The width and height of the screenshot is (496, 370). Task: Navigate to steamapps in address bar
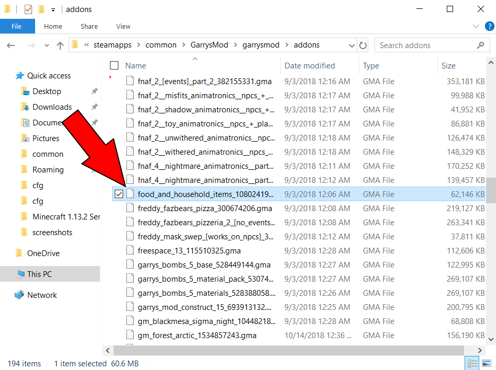click(x=112, y=45)
